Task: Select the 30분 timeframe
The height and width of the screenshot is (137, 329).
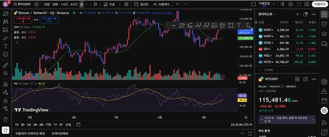Action: click(55, 4)
